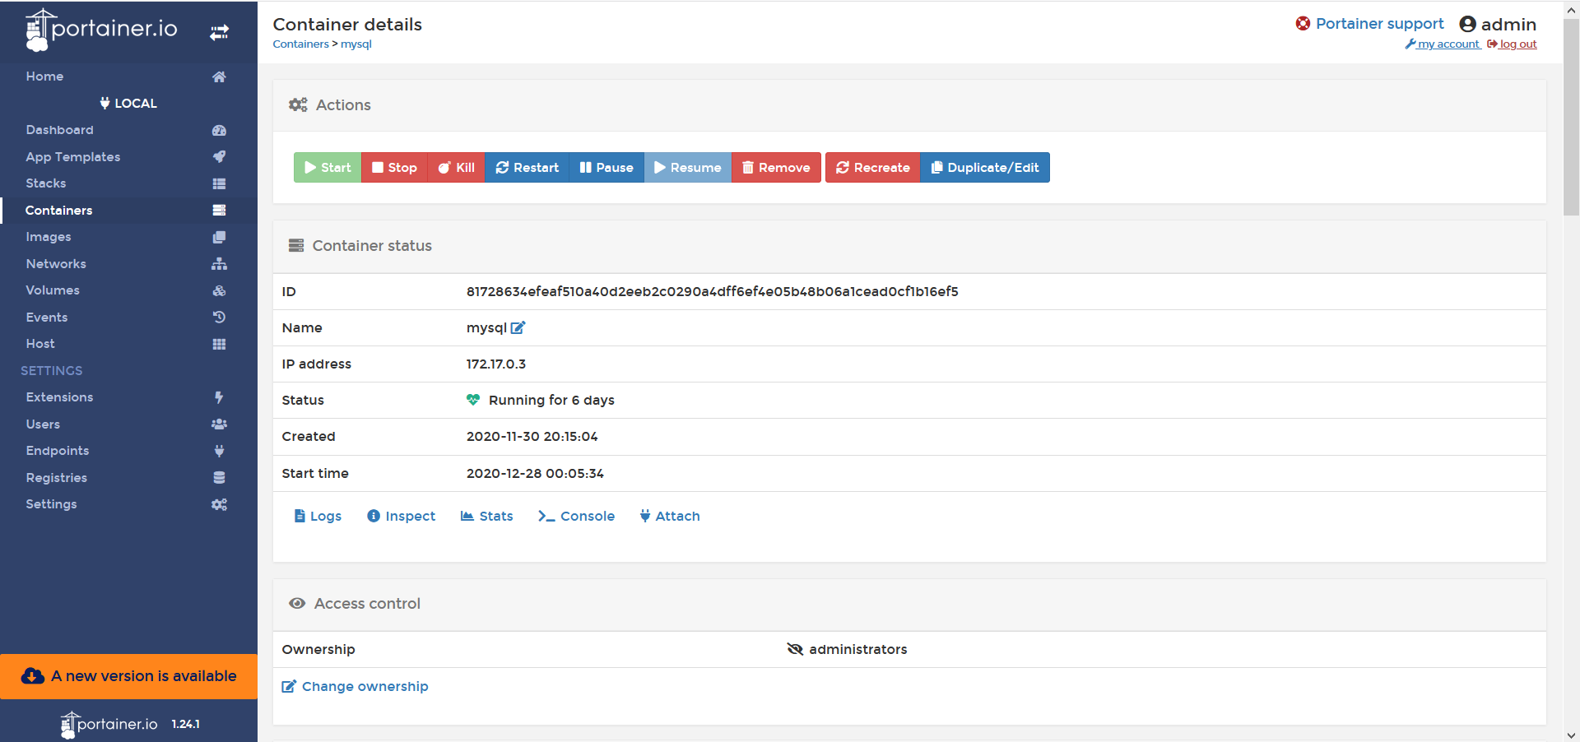The width and height of the screenshot is (1580, 742).
Task: Kill the container with Kill button
Action: pos(456,167)
